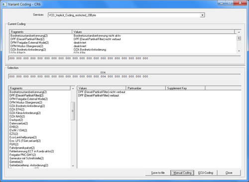Select DPM Freigabe External Mode(2) in Selection fragments

pyautogui.click(x=28, y=99)
